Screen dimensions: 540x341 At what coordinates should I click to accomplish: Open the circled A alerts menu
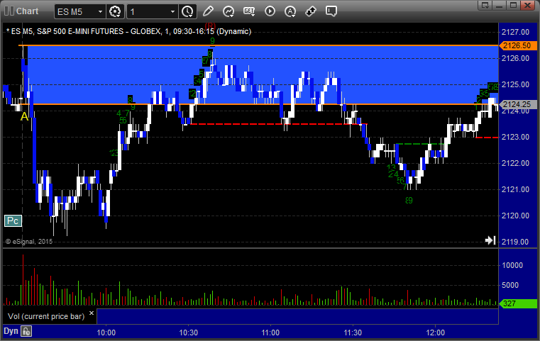[x=290, y=11]
